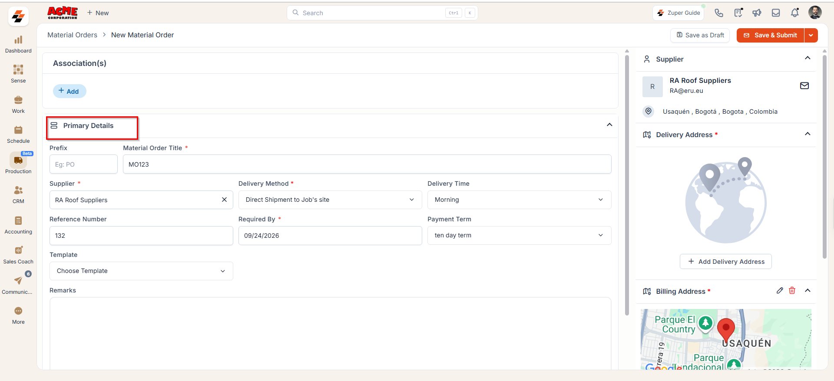The height and width of the screenshot is (381, 834).
Task: Open the phone dialer icon
Action: 719,13
